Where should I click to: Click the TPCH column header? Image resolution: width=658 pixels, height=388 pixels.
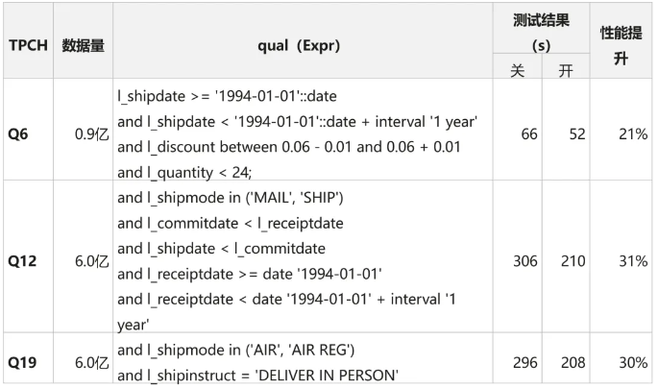tap(28, 45)
